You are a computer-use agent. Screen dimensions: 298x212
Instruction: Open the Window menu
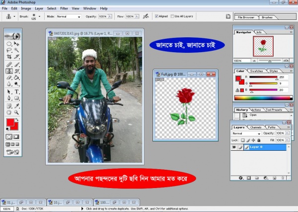90,8
